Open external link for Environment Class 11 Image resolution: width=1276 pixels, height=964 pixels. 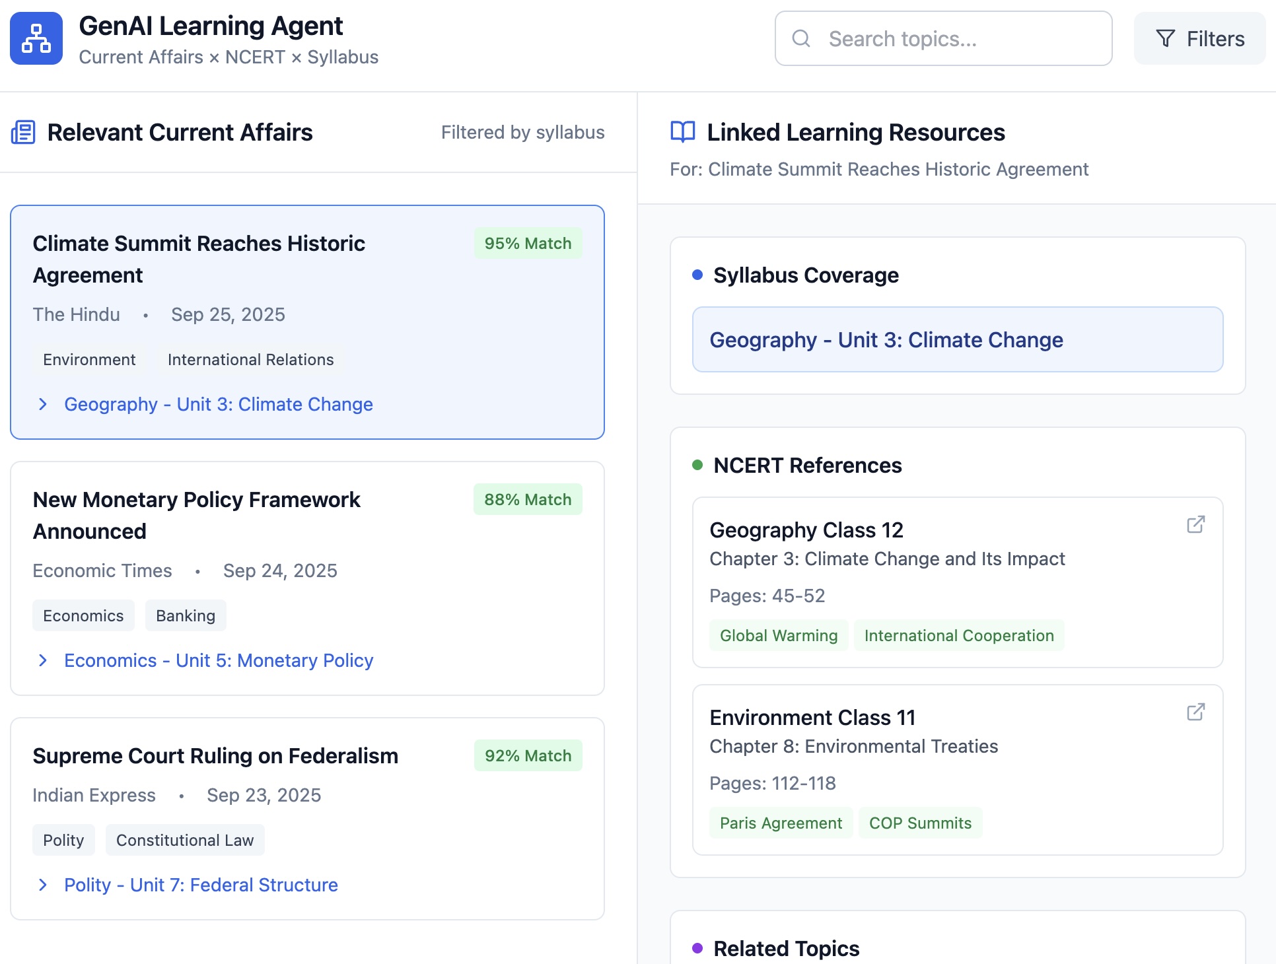(1195, 712)
